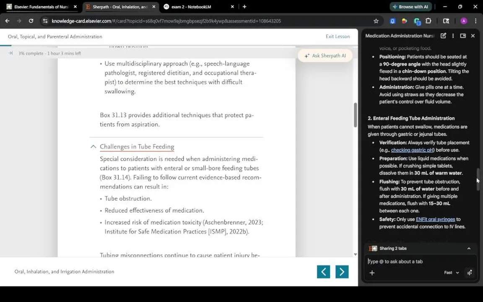Start new chat in side panel
This screenshot has width=483, height=302.
[x=443, y=36]
